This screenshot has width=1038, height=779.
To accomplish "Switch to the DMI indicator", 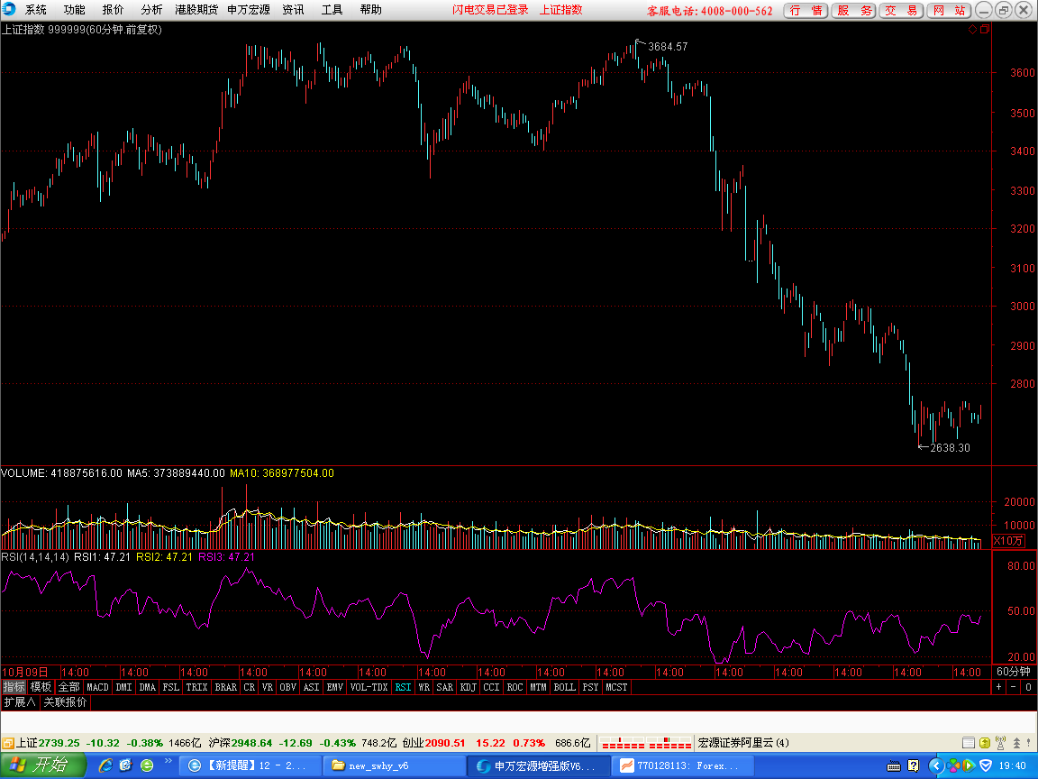I will coord(123,687).
